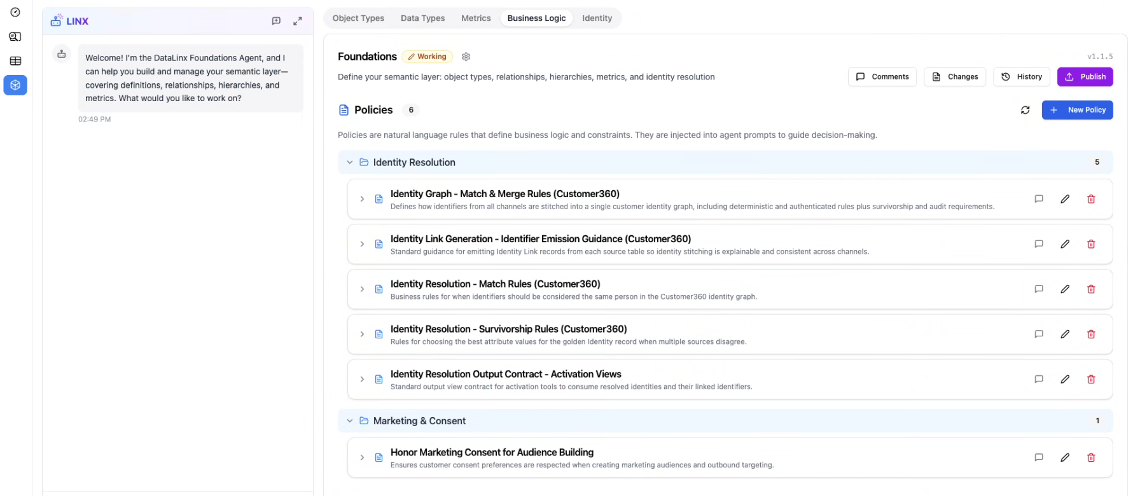This screenshot has height=496, width=1133.
Task: Open Foundations settings gear icon
Action: [x=466, y=57]
